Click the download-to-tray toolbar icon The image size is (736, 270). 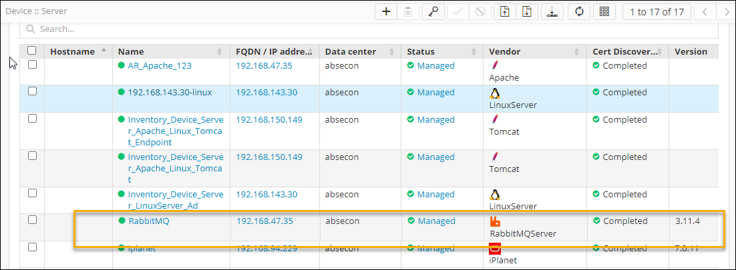click(552, 12)
